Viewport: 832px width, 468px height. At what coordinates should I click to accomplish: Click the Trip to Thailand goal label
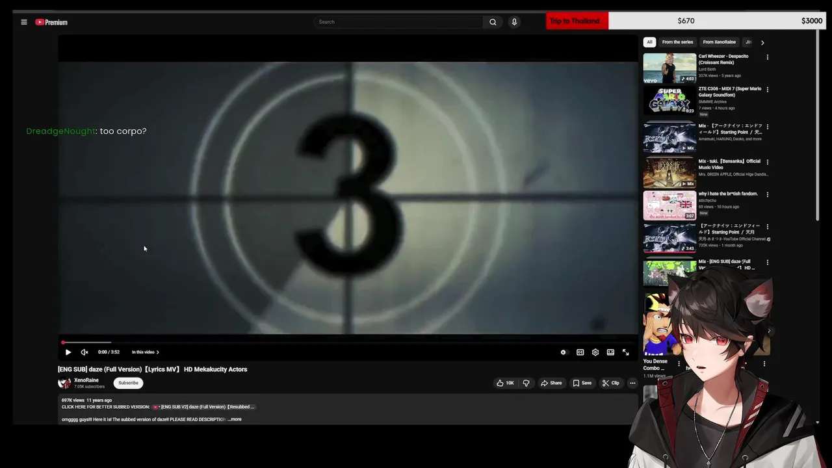[575, 21]
